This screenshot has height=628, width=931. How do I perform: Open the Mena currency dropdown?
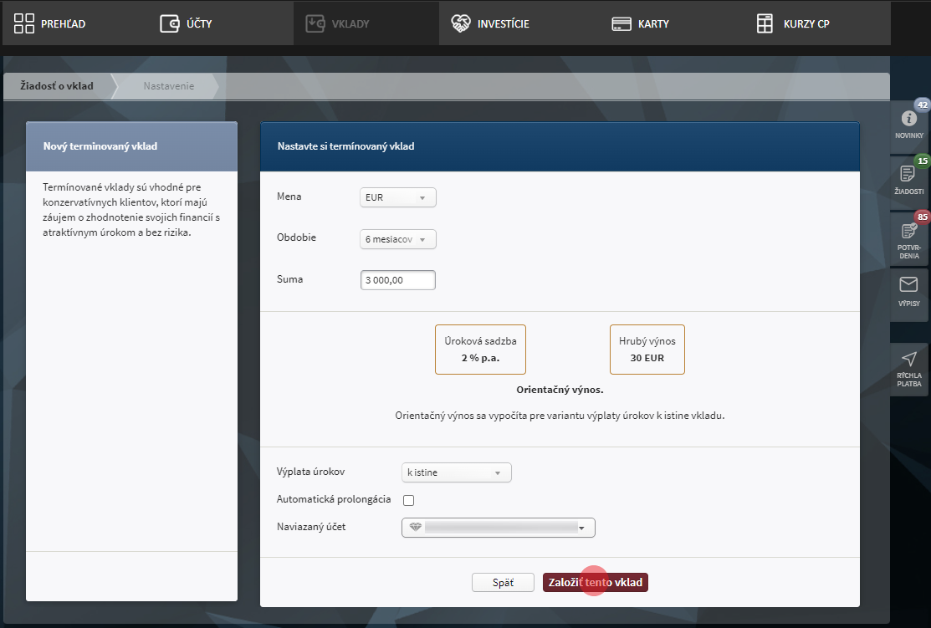(x=397, y=198)
